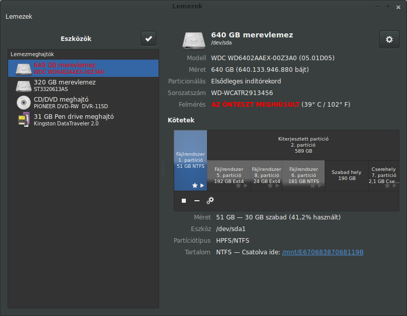Click the Kingston Pen drive icon
Image resolution: width=407 pixels, height=316 pixels.
click(24, 120)
